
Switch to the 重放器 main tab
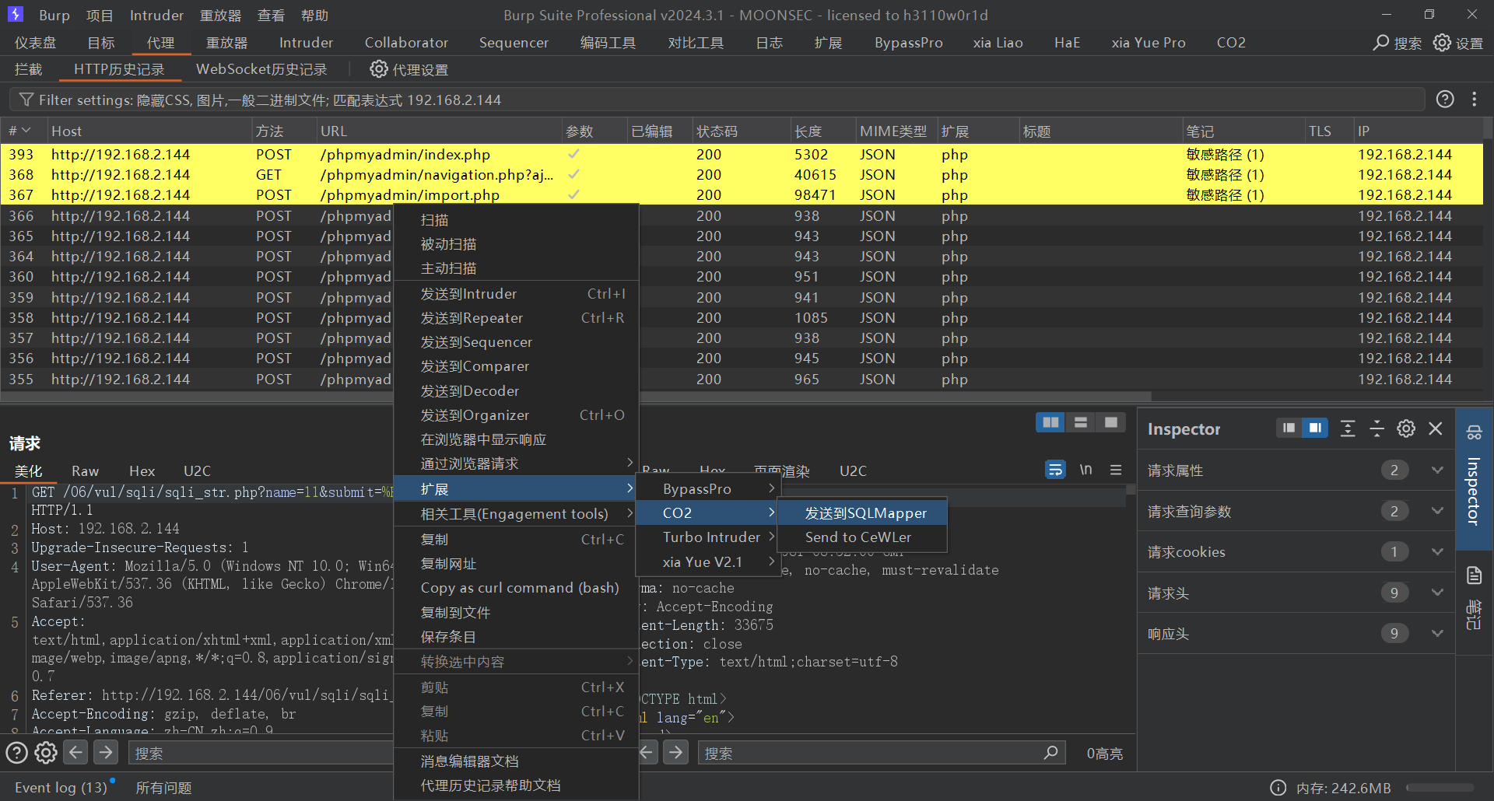pos(226,43)
